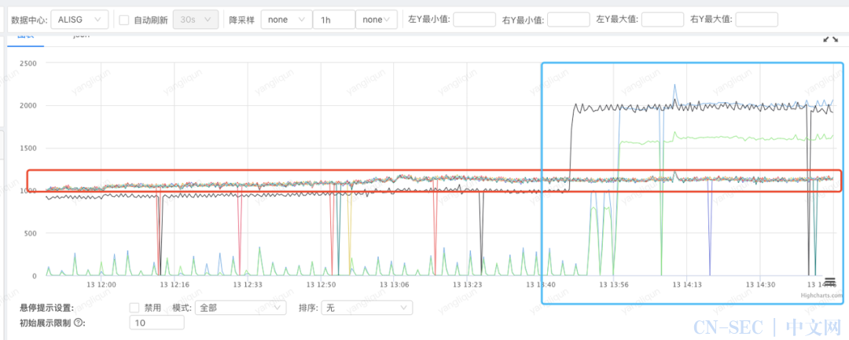Click the 右Y最大值 input field
The height and width of the screenshot is (340, 849).
pyautogui.click(x=757, y=20)
